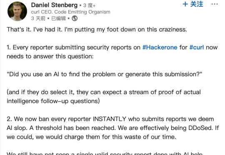Click the line "AI slop. A threshold has been reached"
This screenshot has height=155, width=225.
pyautogui.click(x=113, y=128)
